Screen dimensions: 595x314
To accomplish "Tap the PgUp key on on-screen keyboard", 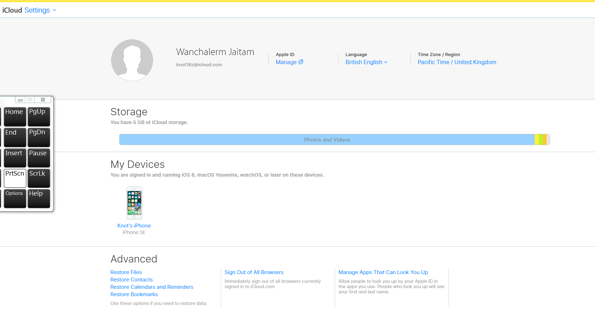I will (x=39, y=117).
